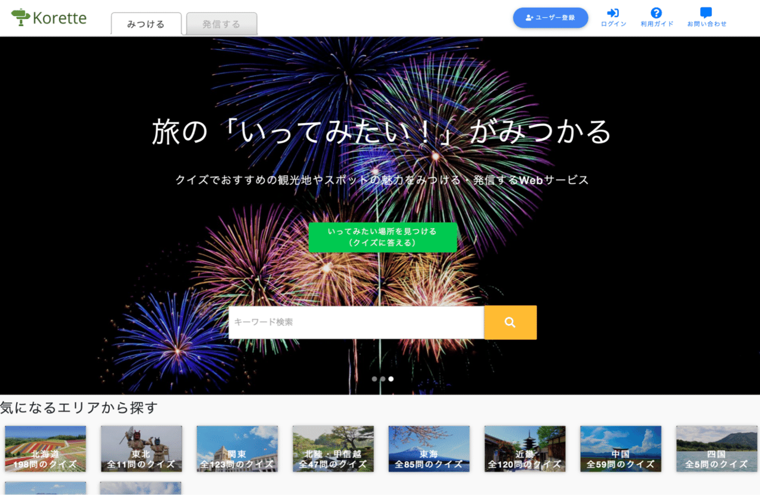Click the ログイン login icon
This screenshot has height=495, width=760.
coord(613,13)
